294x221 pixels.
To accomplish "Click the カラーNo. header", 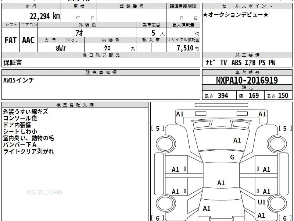I will pos(61,40).
